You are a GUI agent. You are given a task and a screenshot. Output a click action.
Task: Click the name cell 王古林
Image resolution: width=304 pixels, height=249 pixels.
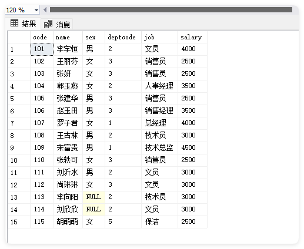(68, 136)
